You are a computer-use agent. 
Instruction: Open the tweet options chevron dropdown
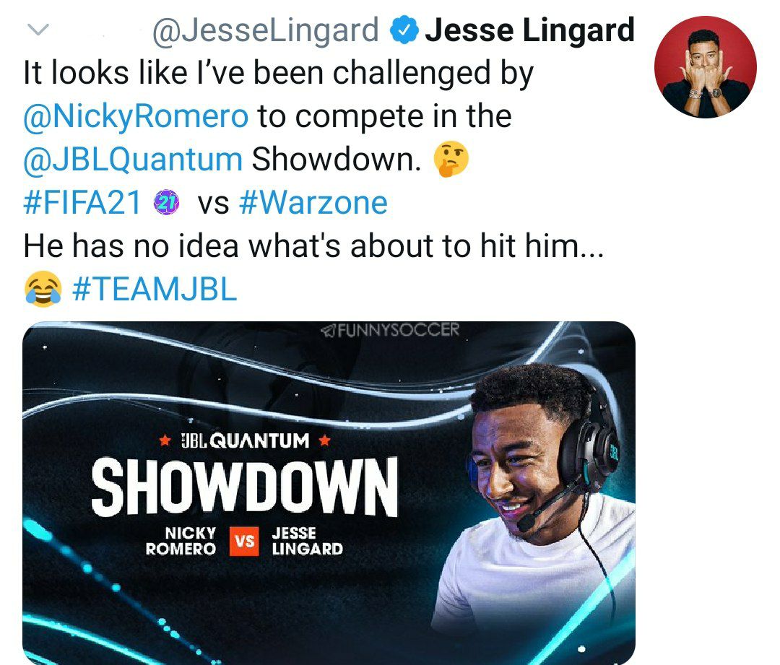[x=38, y=30]
